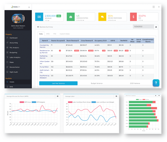
Task: Click the Dashboard sidebar icon
Action: (7, 38)
